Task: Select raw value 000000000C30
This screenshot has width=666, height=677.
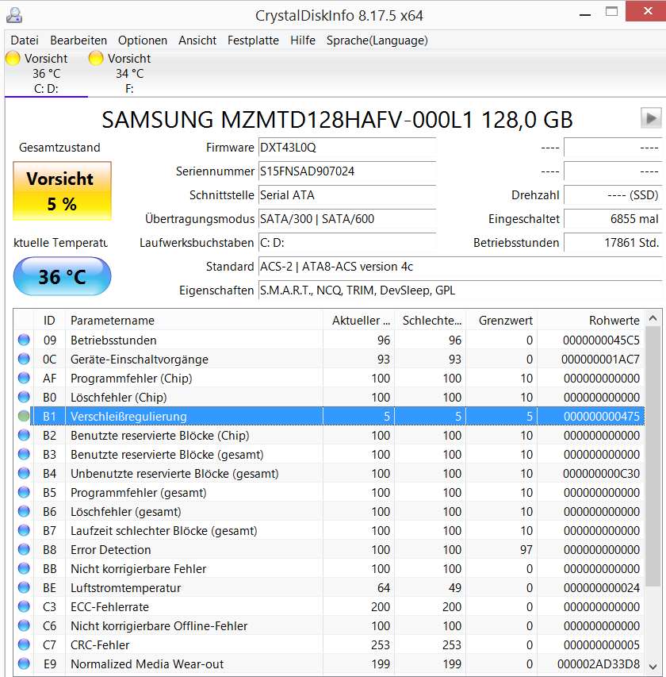Action: click(601, 473)
